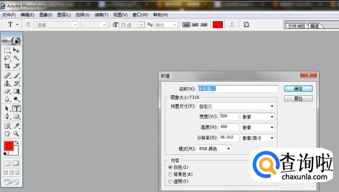This screenshot has height=192, width=339.
Task: Click the warp text icon in options bar
Action: (232, 25)
